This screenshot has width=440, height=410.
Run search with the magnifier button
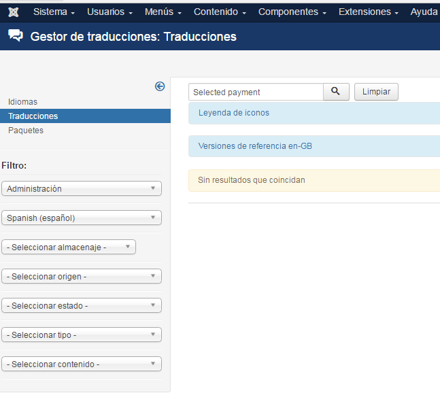(x=336, y=92)
